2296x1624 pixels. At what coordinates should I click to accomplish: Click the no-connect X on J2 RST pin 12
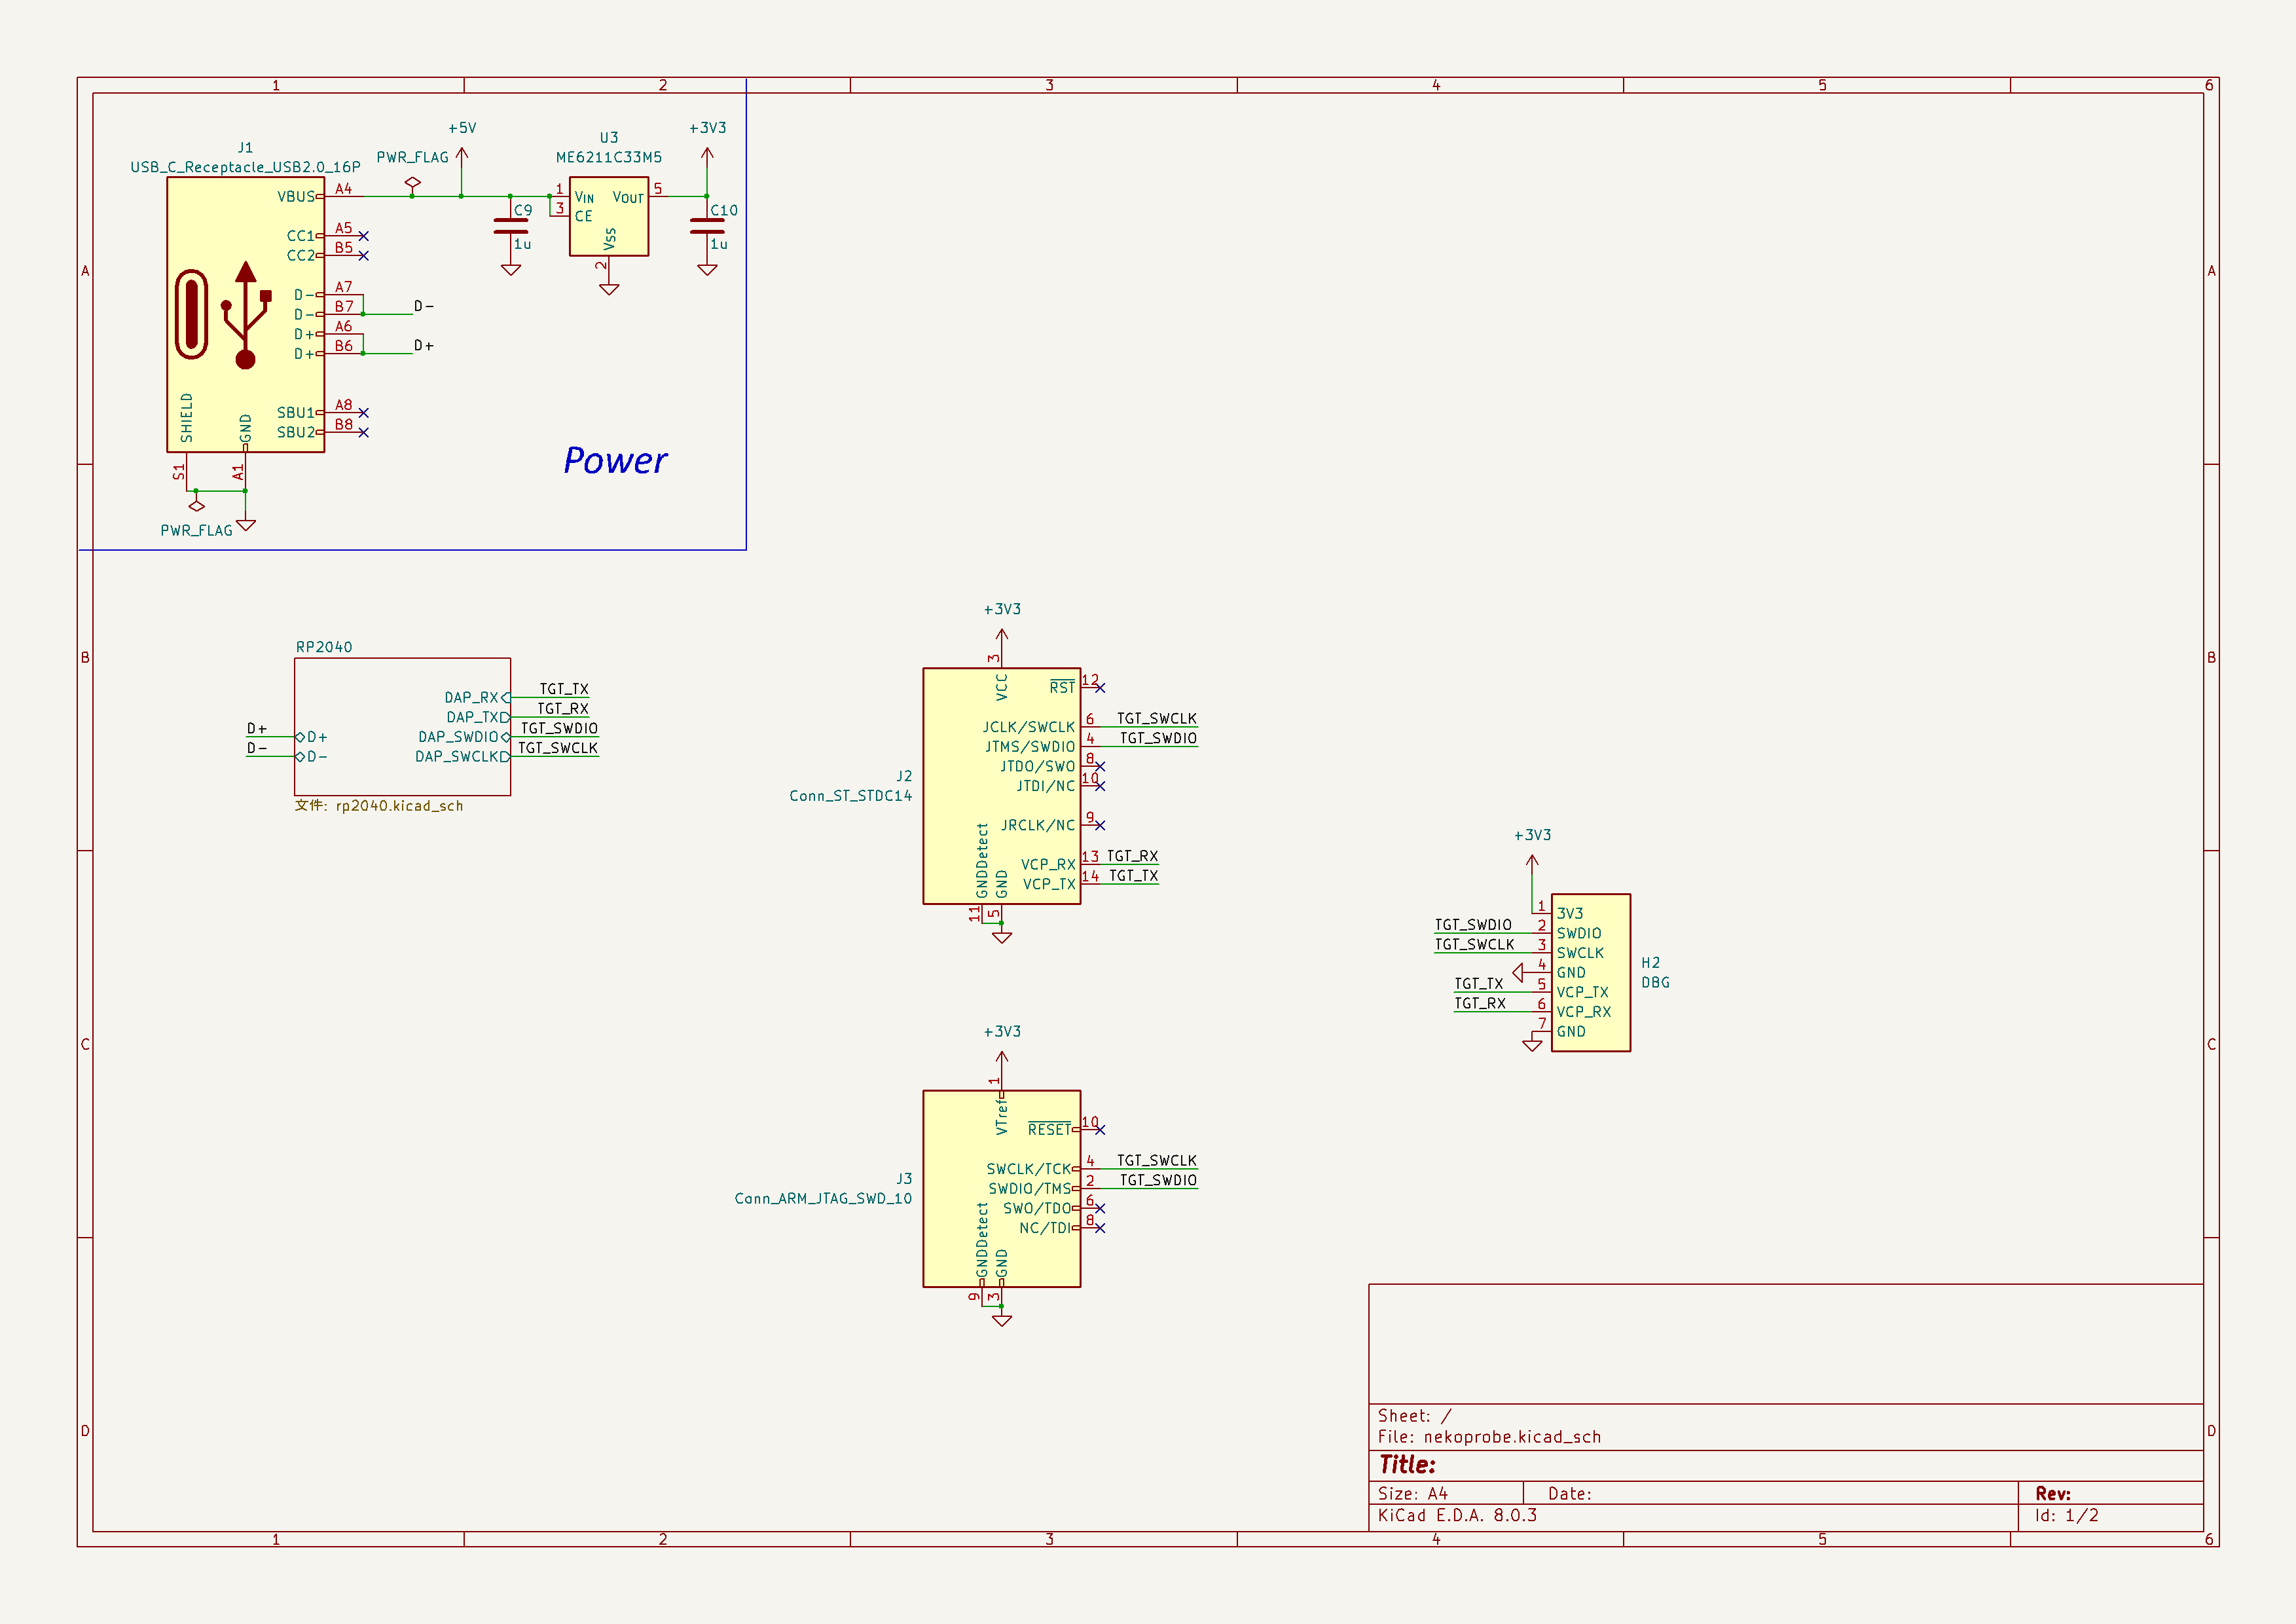tap(1100, 688)
